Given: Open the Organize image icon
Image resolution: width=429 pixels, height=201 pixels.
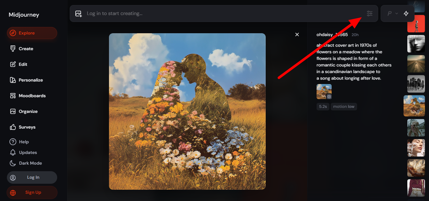Looking at the screenshot, I should point(13,111).
